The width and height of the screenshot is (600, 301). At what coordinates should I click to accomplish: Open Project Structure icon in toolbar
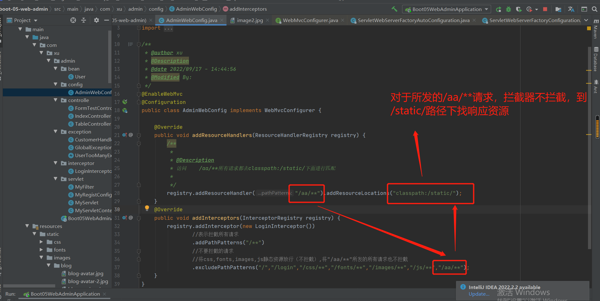558,9
